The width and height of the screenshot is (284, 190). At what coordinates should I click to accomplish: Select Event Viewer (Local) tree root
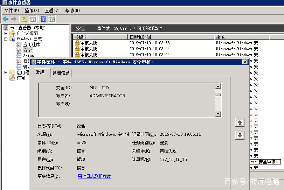(x=28, y=28)
